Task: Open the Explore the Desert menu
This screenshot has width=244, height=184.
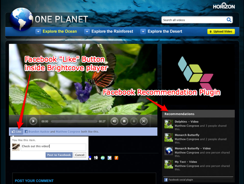Action: (165, 31)
